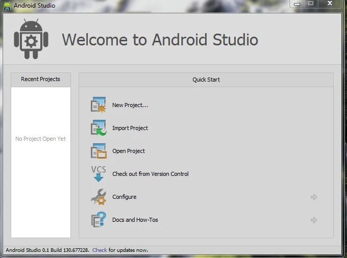Click the No Project Open Yet text
Image resolution: width=347 pixels, height=258 pixels.
[x=40, y=139]
